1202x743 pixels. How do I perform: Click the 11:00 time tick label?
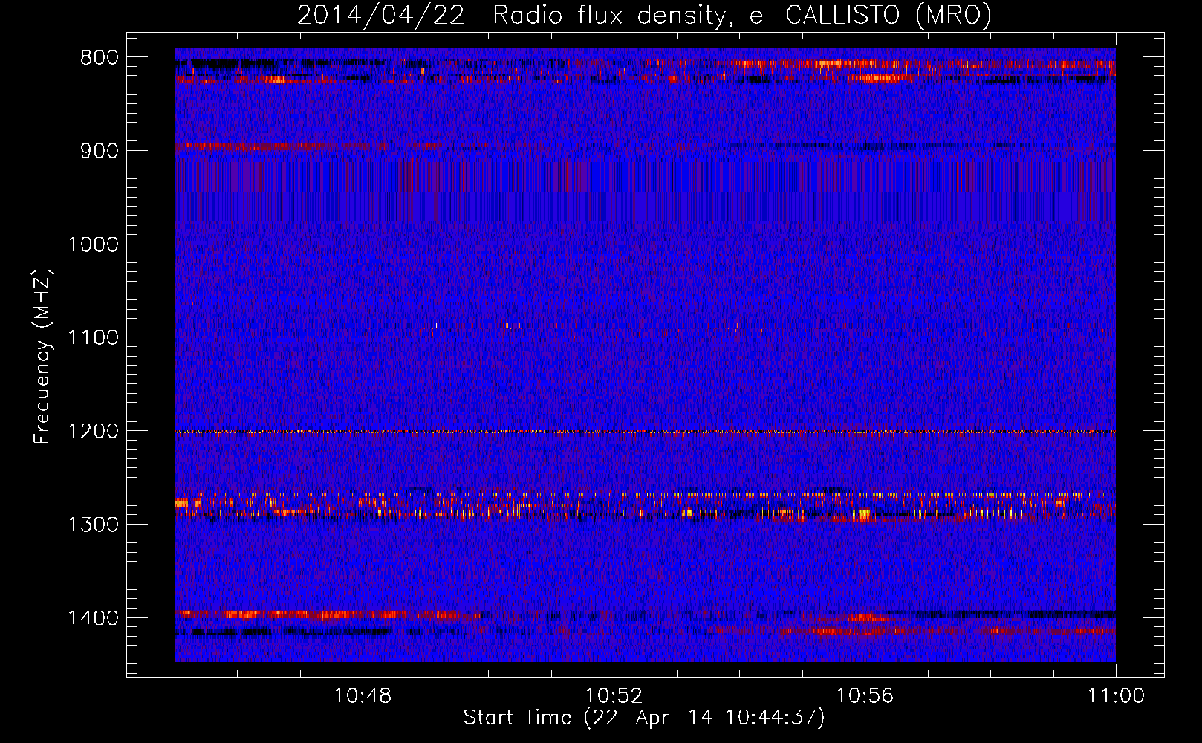(x=1116, y=696)
